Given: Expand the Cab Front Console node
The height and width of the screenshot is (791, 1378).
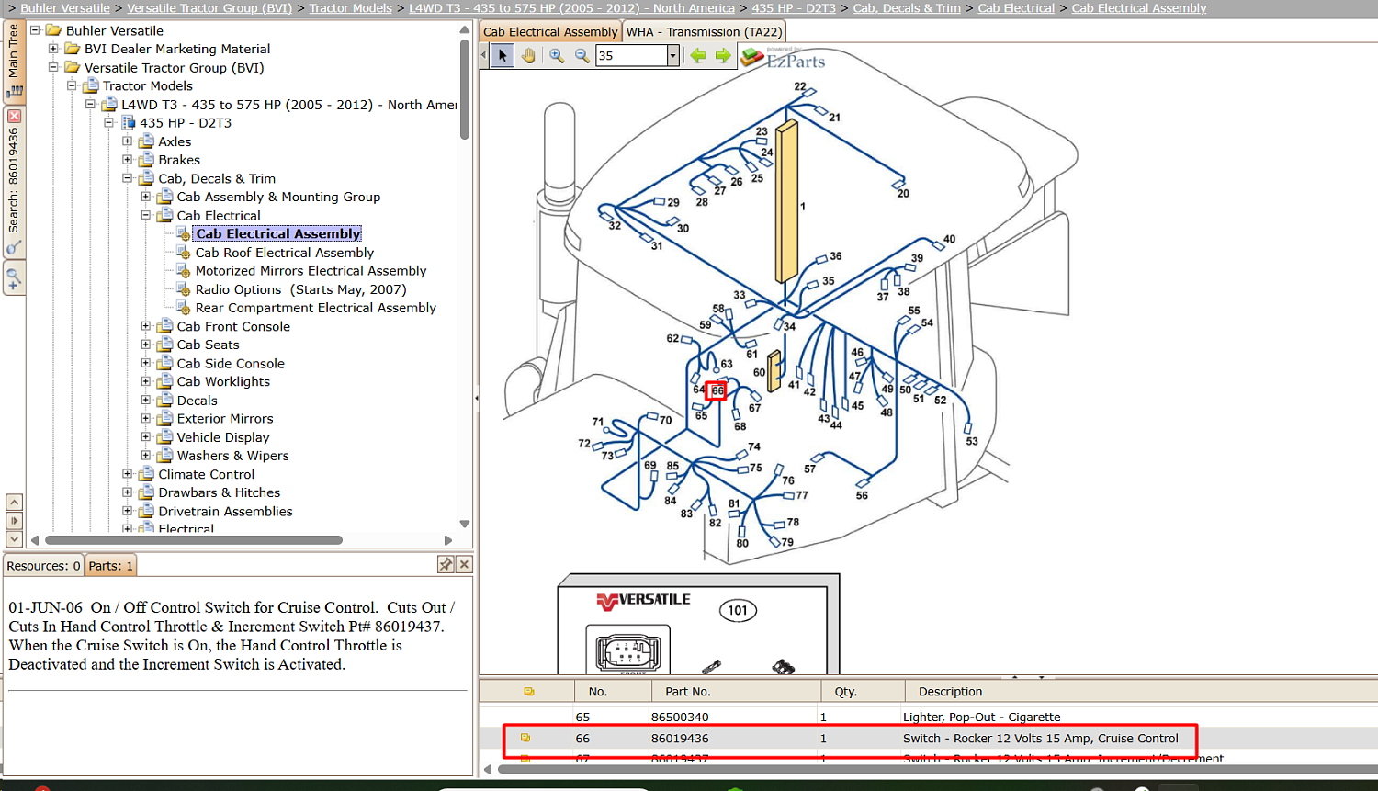Looking at the screenshot, I should coord(146,326).
